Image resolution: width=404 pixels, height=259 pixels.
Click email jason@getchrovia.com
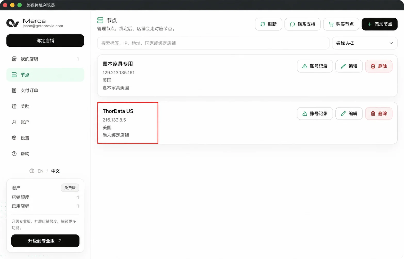(x=43, y=26)
